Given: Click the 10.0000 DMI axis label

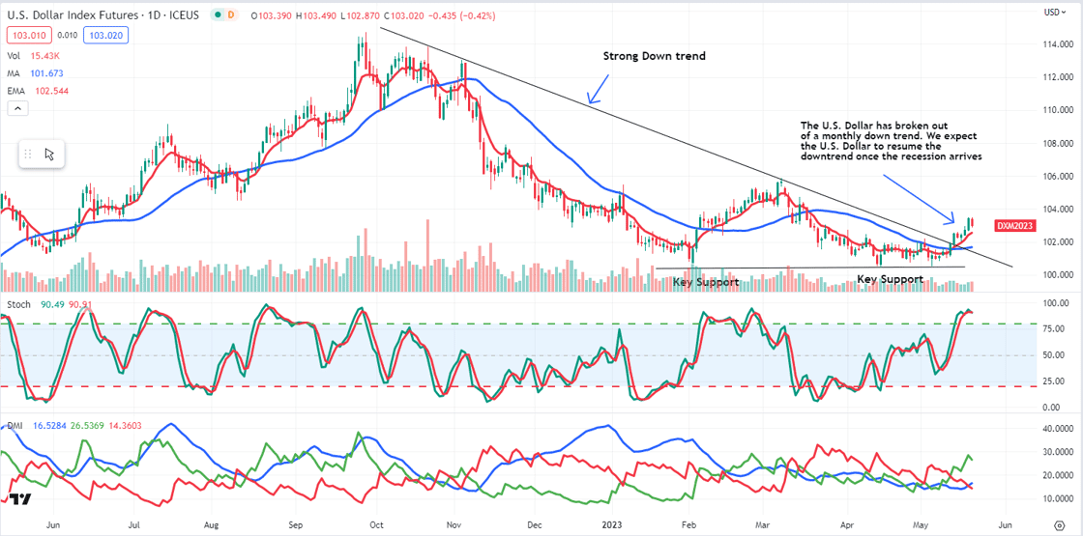Looking at the screenshot, I should (x=1058, y=498).
